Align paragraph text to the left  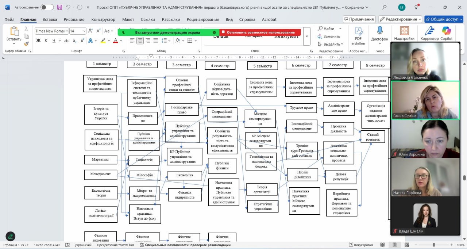coord(132,41)
